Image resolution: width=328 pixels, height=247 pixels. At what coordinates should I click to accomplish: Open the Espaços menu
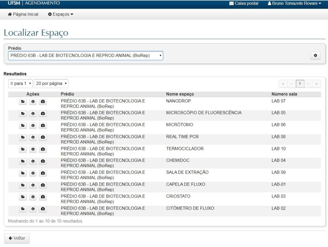point(61,14)
